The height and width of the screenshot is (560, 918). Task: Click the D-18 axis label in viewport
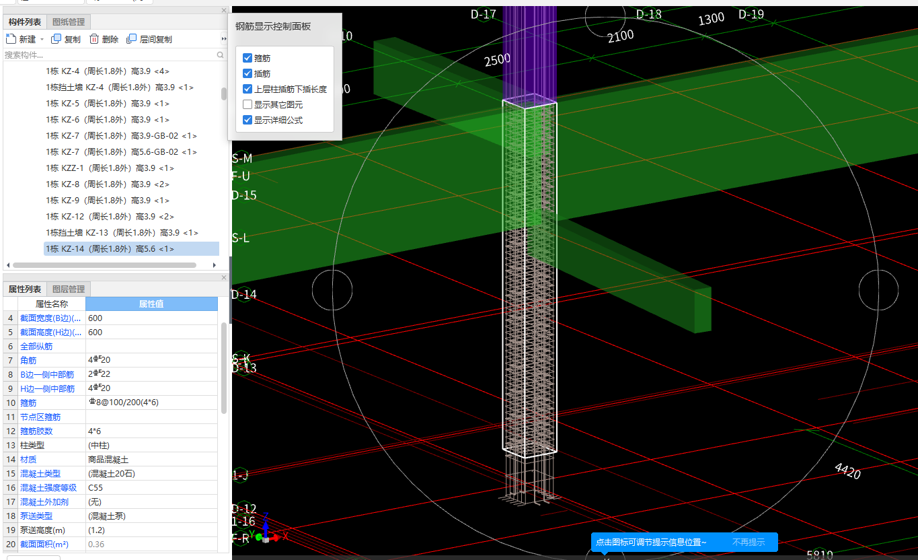tap(649, 14)
